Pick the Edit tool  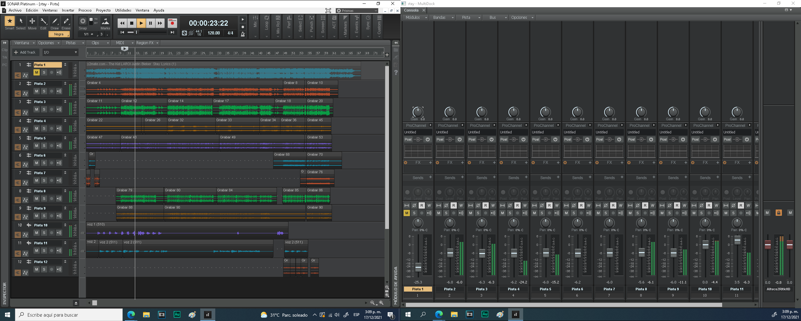click(43, 21)
